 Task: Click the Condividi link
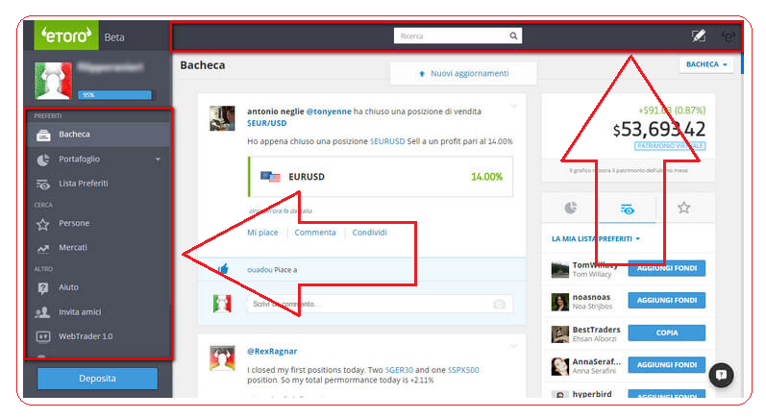coord(369,233)
